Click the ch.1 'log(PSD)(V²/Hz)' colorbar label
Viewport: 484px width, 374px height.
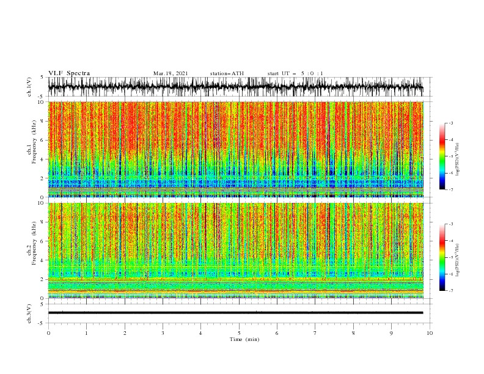click(x=458, y=159)
